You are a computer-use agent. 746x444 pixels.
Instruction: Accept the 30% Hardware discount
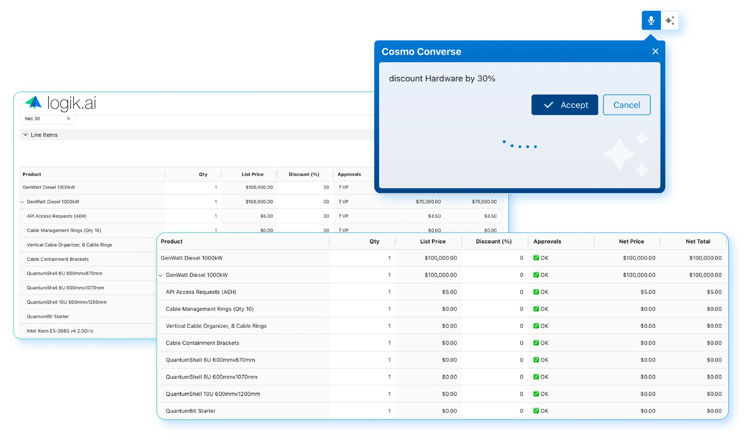click(x=564, y=105)
